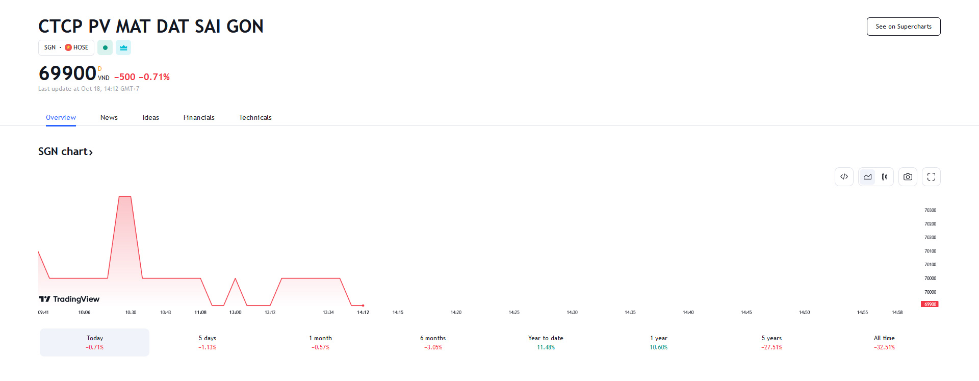The height and width of the screenshot is (381, 979).
Task: Enter fullscreen mode using expand icon
Action: click(x=931, y=176)
